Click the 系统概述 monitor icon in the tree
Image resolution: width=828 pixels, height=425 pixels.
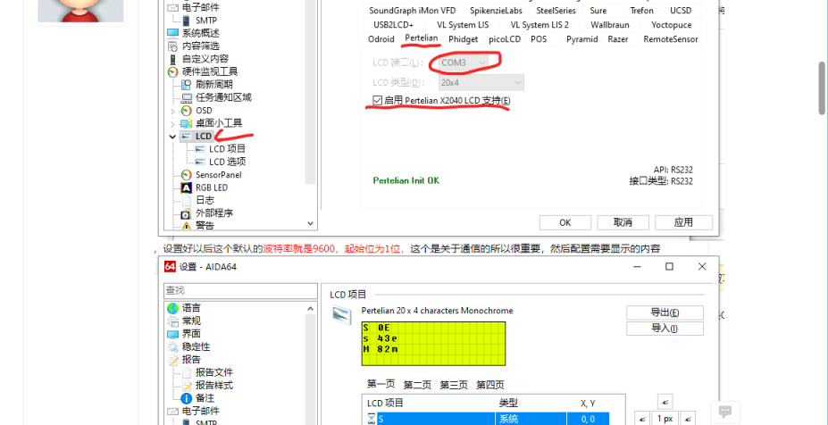click(173, 33)
